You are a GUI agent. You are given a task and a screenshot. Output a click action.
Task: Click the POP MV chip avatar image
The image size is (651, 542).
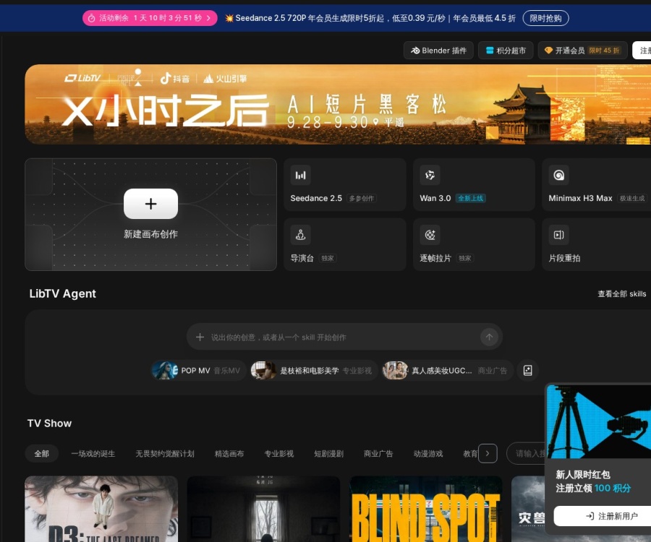coord(165,370)
